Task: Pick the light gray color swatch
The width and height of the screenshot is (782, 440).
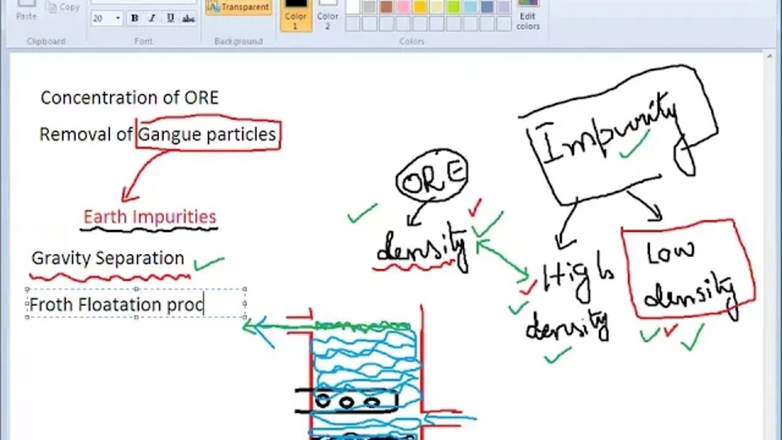Action: click(369, 7)
